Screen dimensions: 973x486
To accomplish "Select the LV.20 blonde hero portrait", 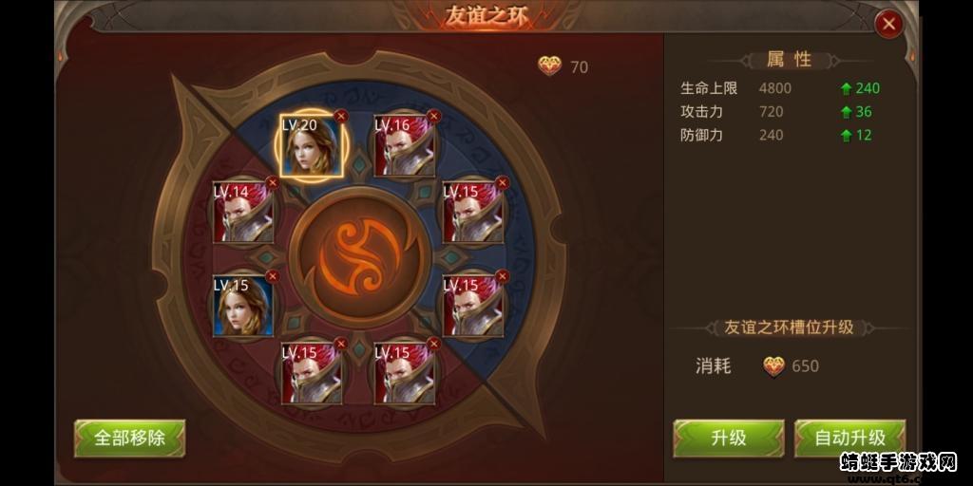I will [311, 145].
